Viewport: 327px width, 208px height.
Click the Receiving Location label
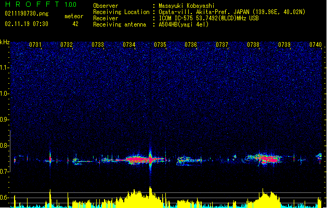(121, 12)
